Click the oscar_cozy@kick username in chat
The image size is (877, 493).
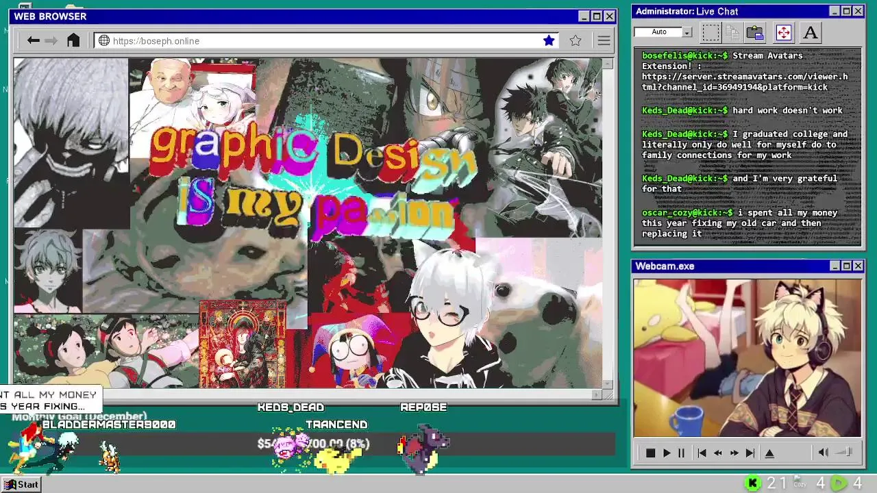pos(687,213)
